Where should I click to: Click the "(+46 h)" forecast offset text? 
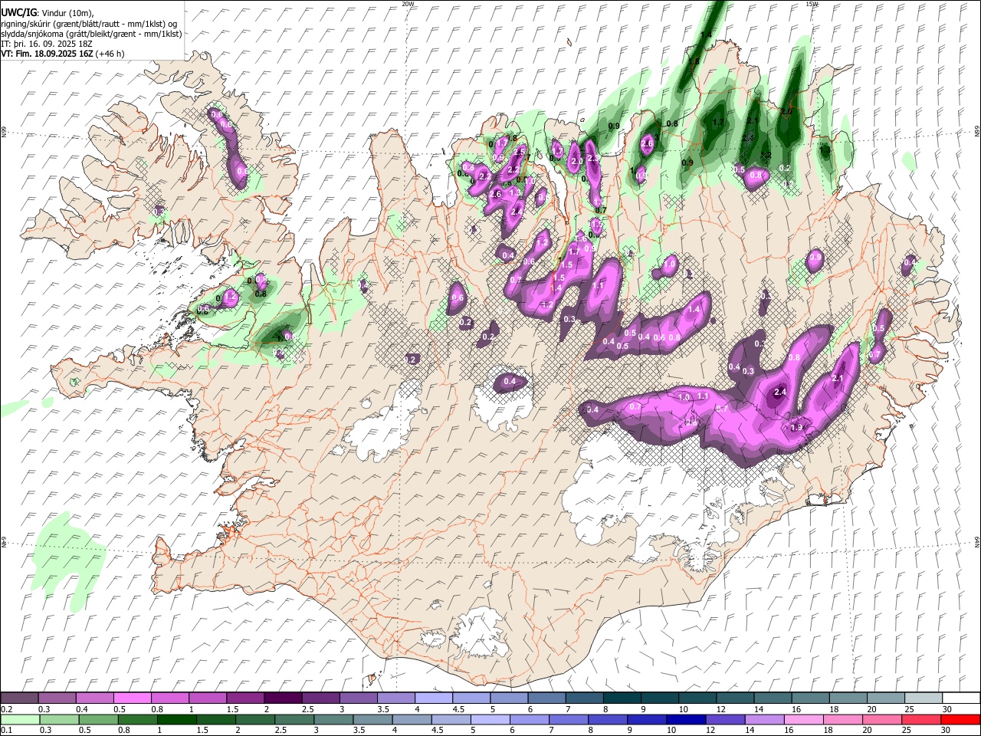[110, 54]
